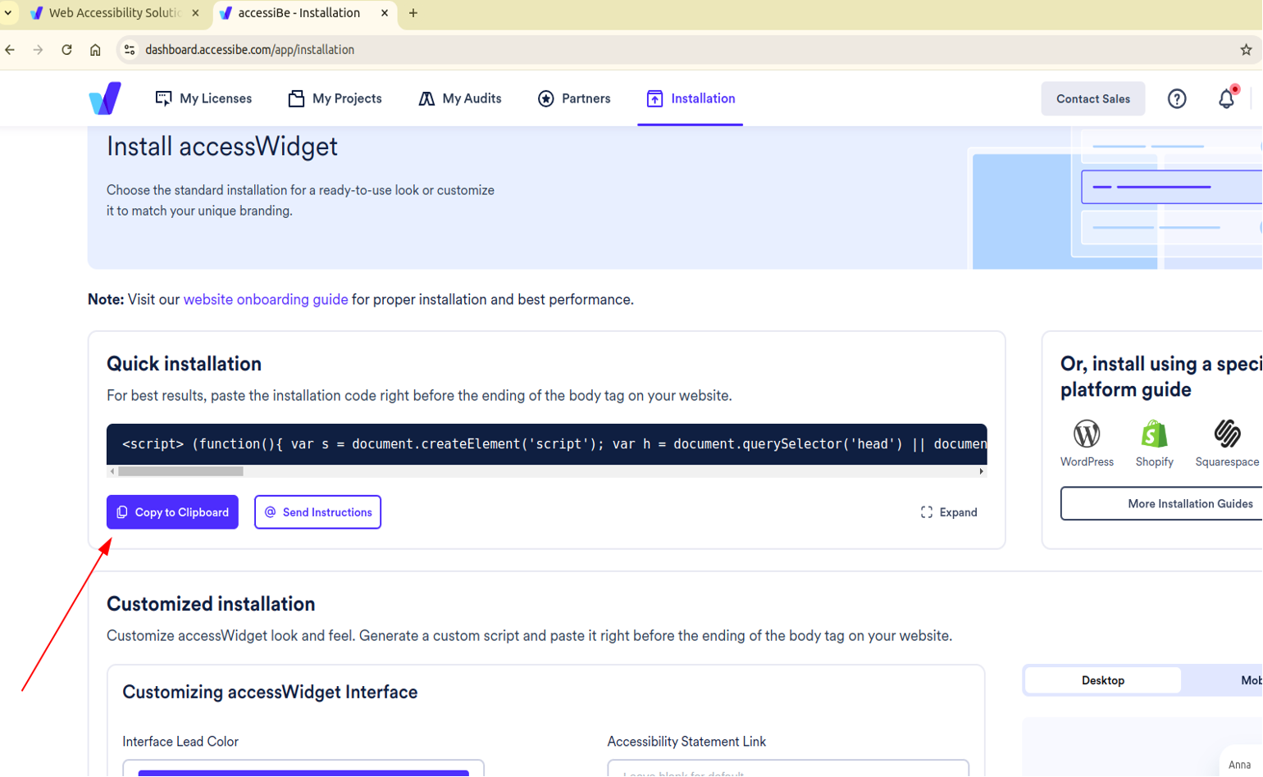Open a new browser tab
This screenshot has height=777, width=1263.
tap(413, 13)
